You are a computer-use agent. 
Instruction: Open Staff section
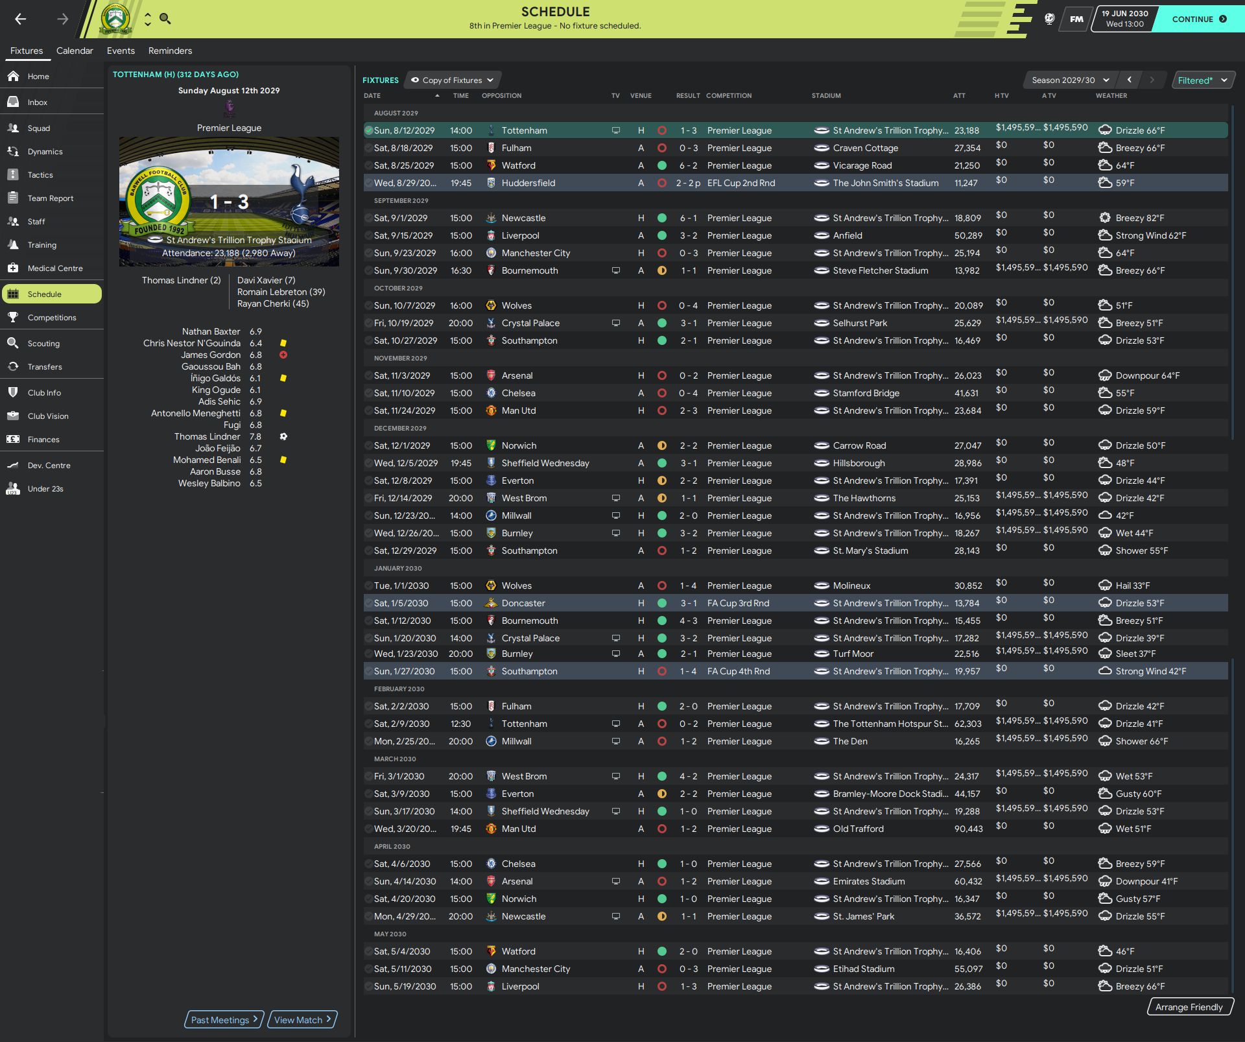click(52, 221)
